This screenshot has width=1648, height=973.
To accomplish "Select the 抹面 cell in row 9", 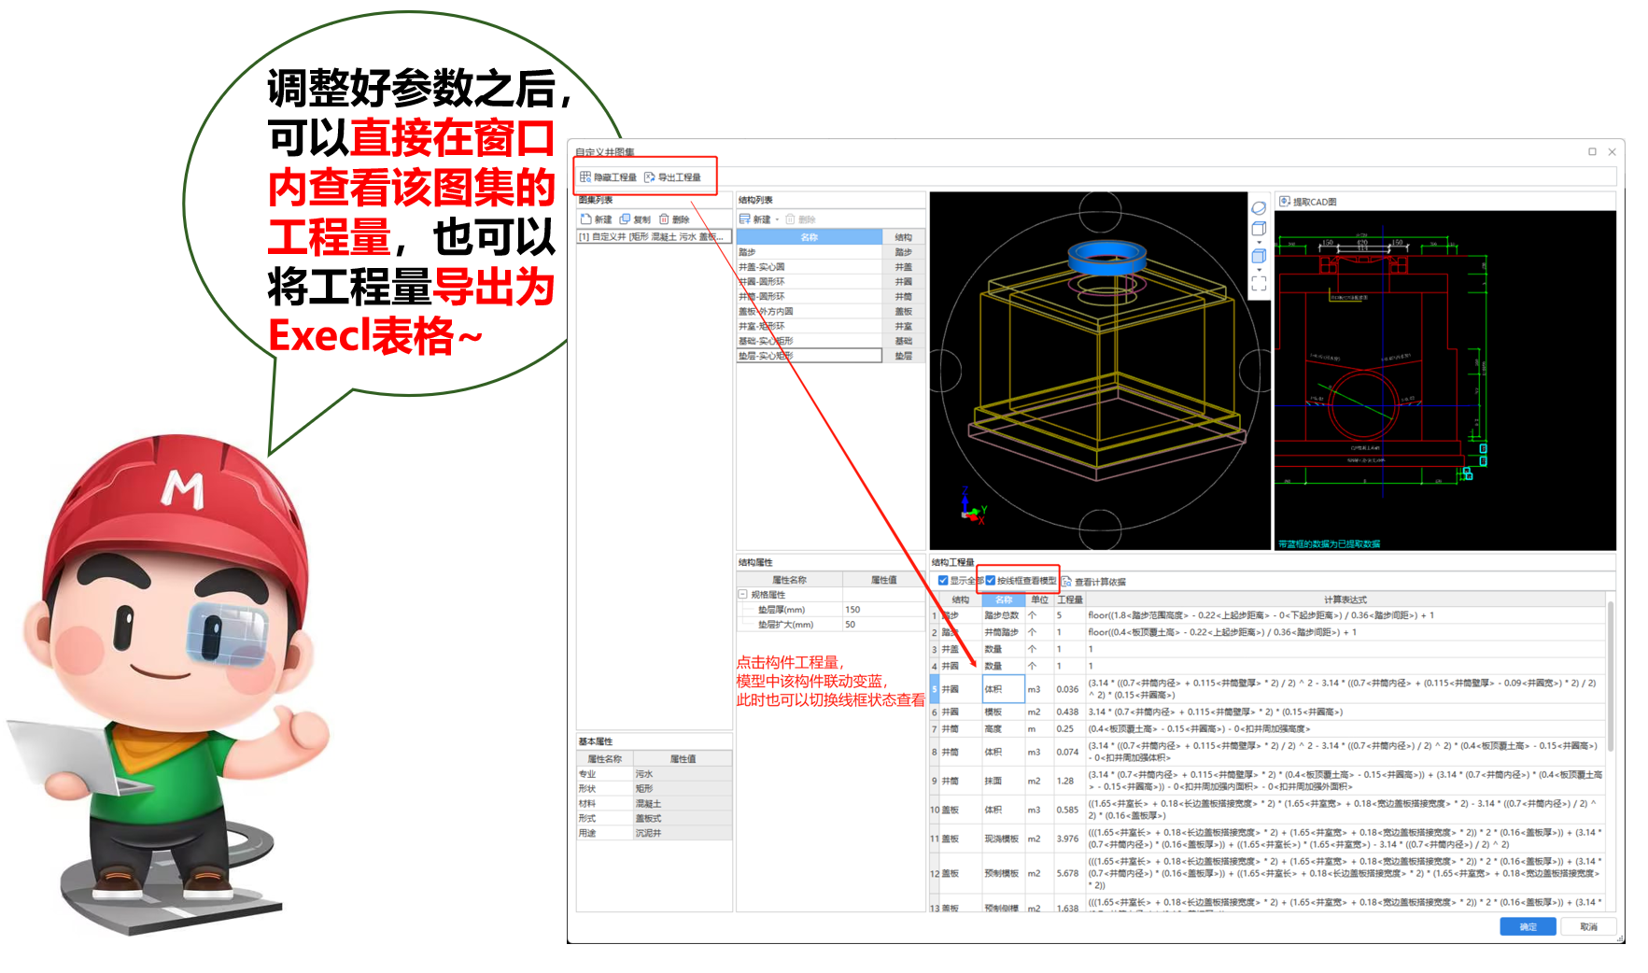I will [x=1003, y=781].
